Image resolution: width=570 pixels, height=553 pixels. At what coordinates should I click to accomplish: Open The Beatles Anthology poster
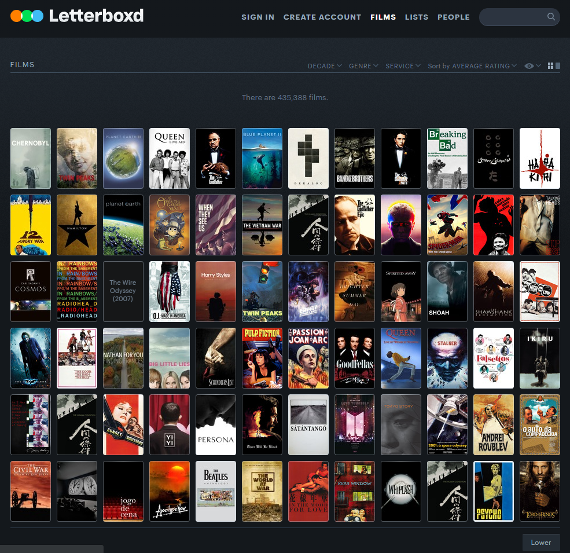[x=216, y=491]
